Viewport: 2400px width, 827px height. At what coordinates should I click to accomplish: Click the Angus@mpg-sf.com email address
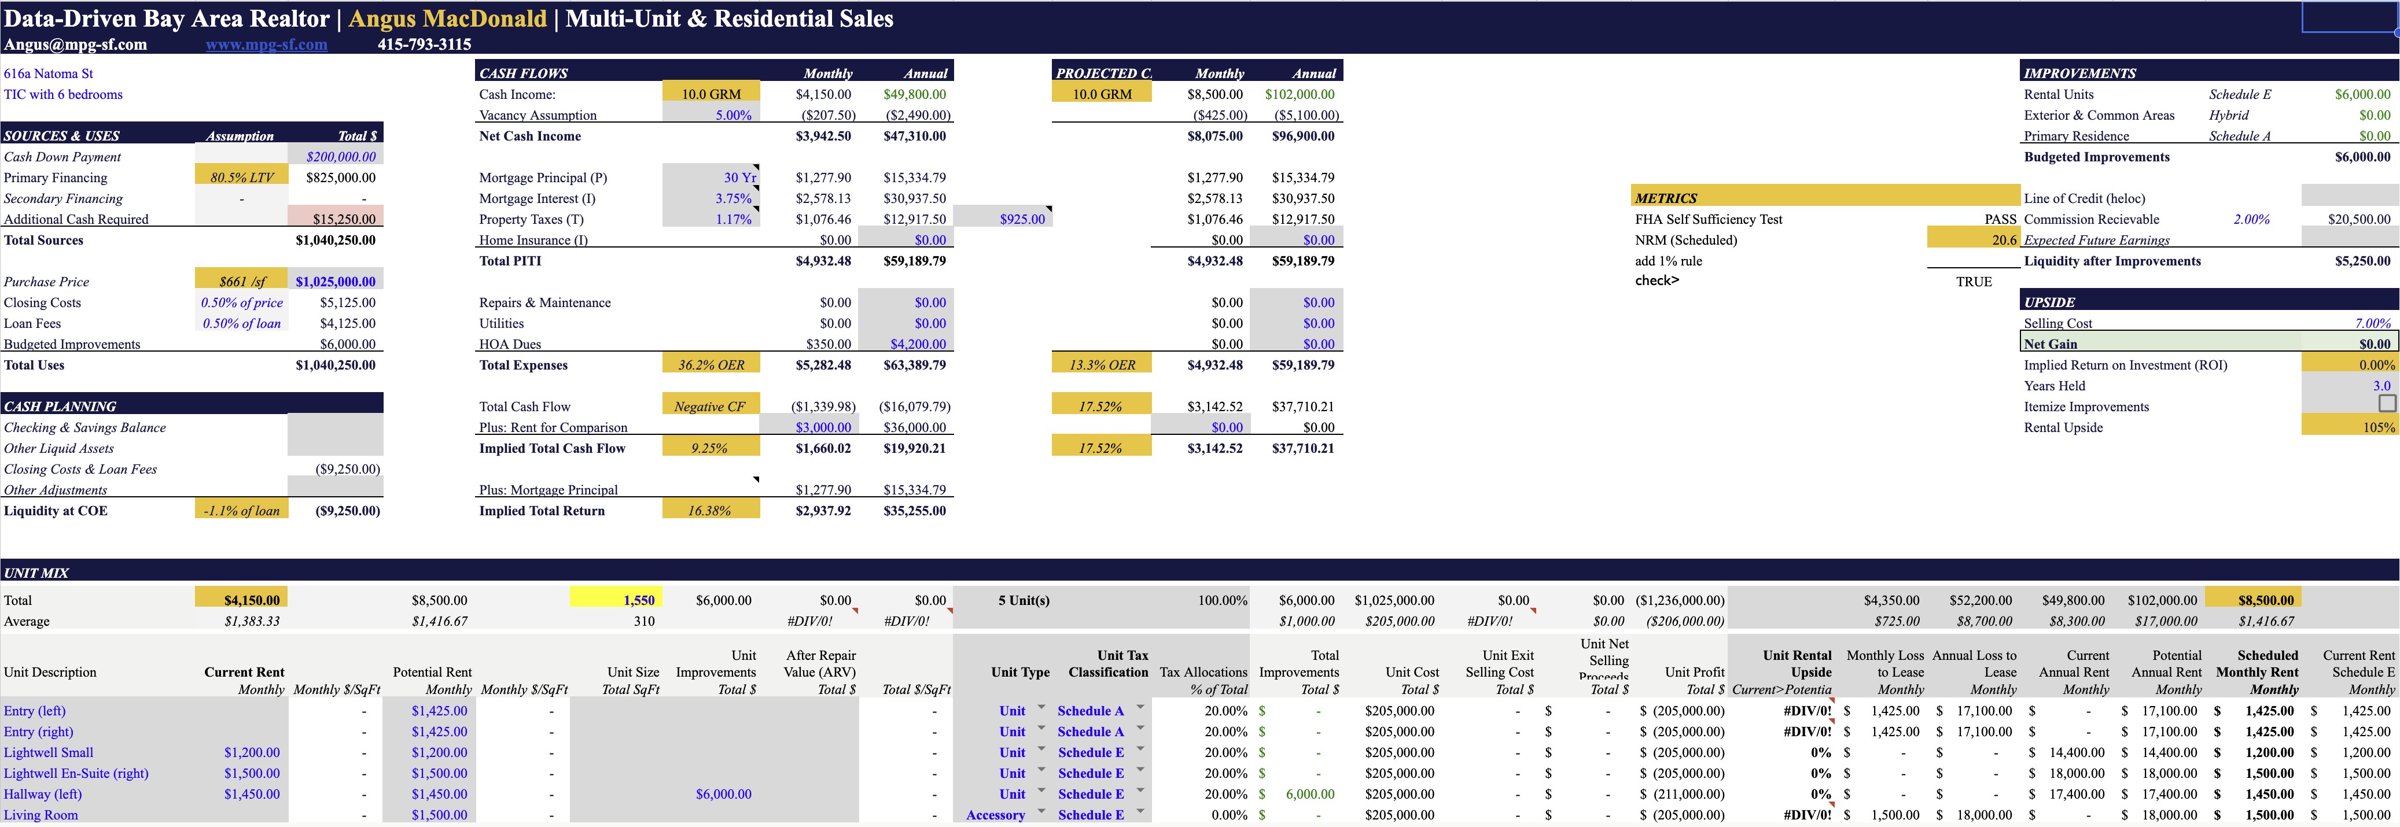75,44
